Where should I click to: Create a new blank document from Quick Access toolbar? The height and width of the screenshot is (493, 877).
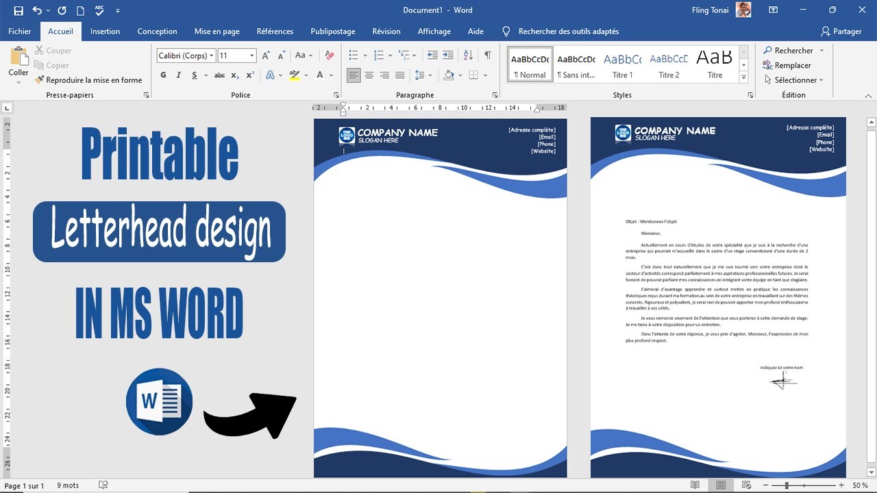coord(81,10)
